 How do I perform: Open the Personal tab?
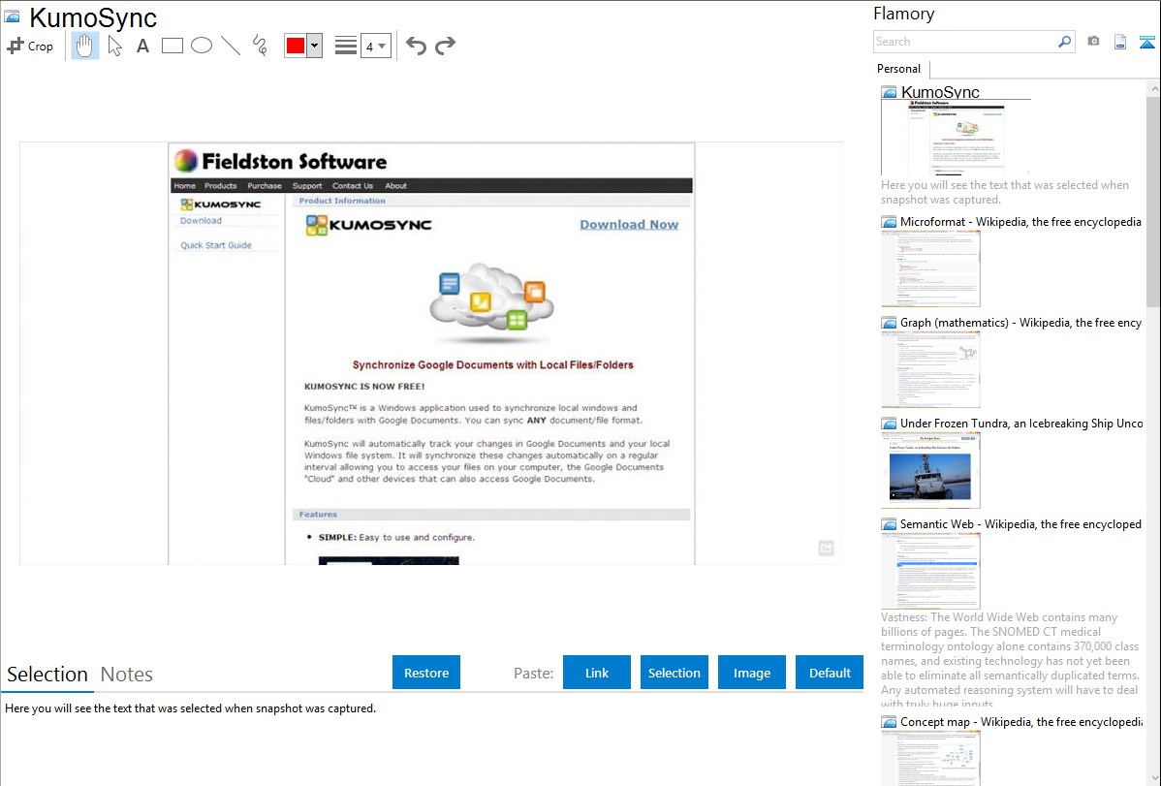[x=898, y=69]
